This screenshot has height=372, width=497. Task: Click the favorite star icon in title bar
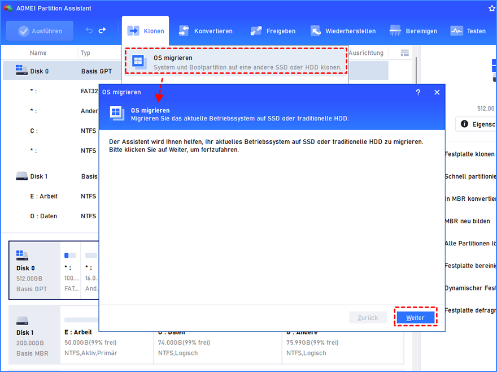(x=491, y=8)
